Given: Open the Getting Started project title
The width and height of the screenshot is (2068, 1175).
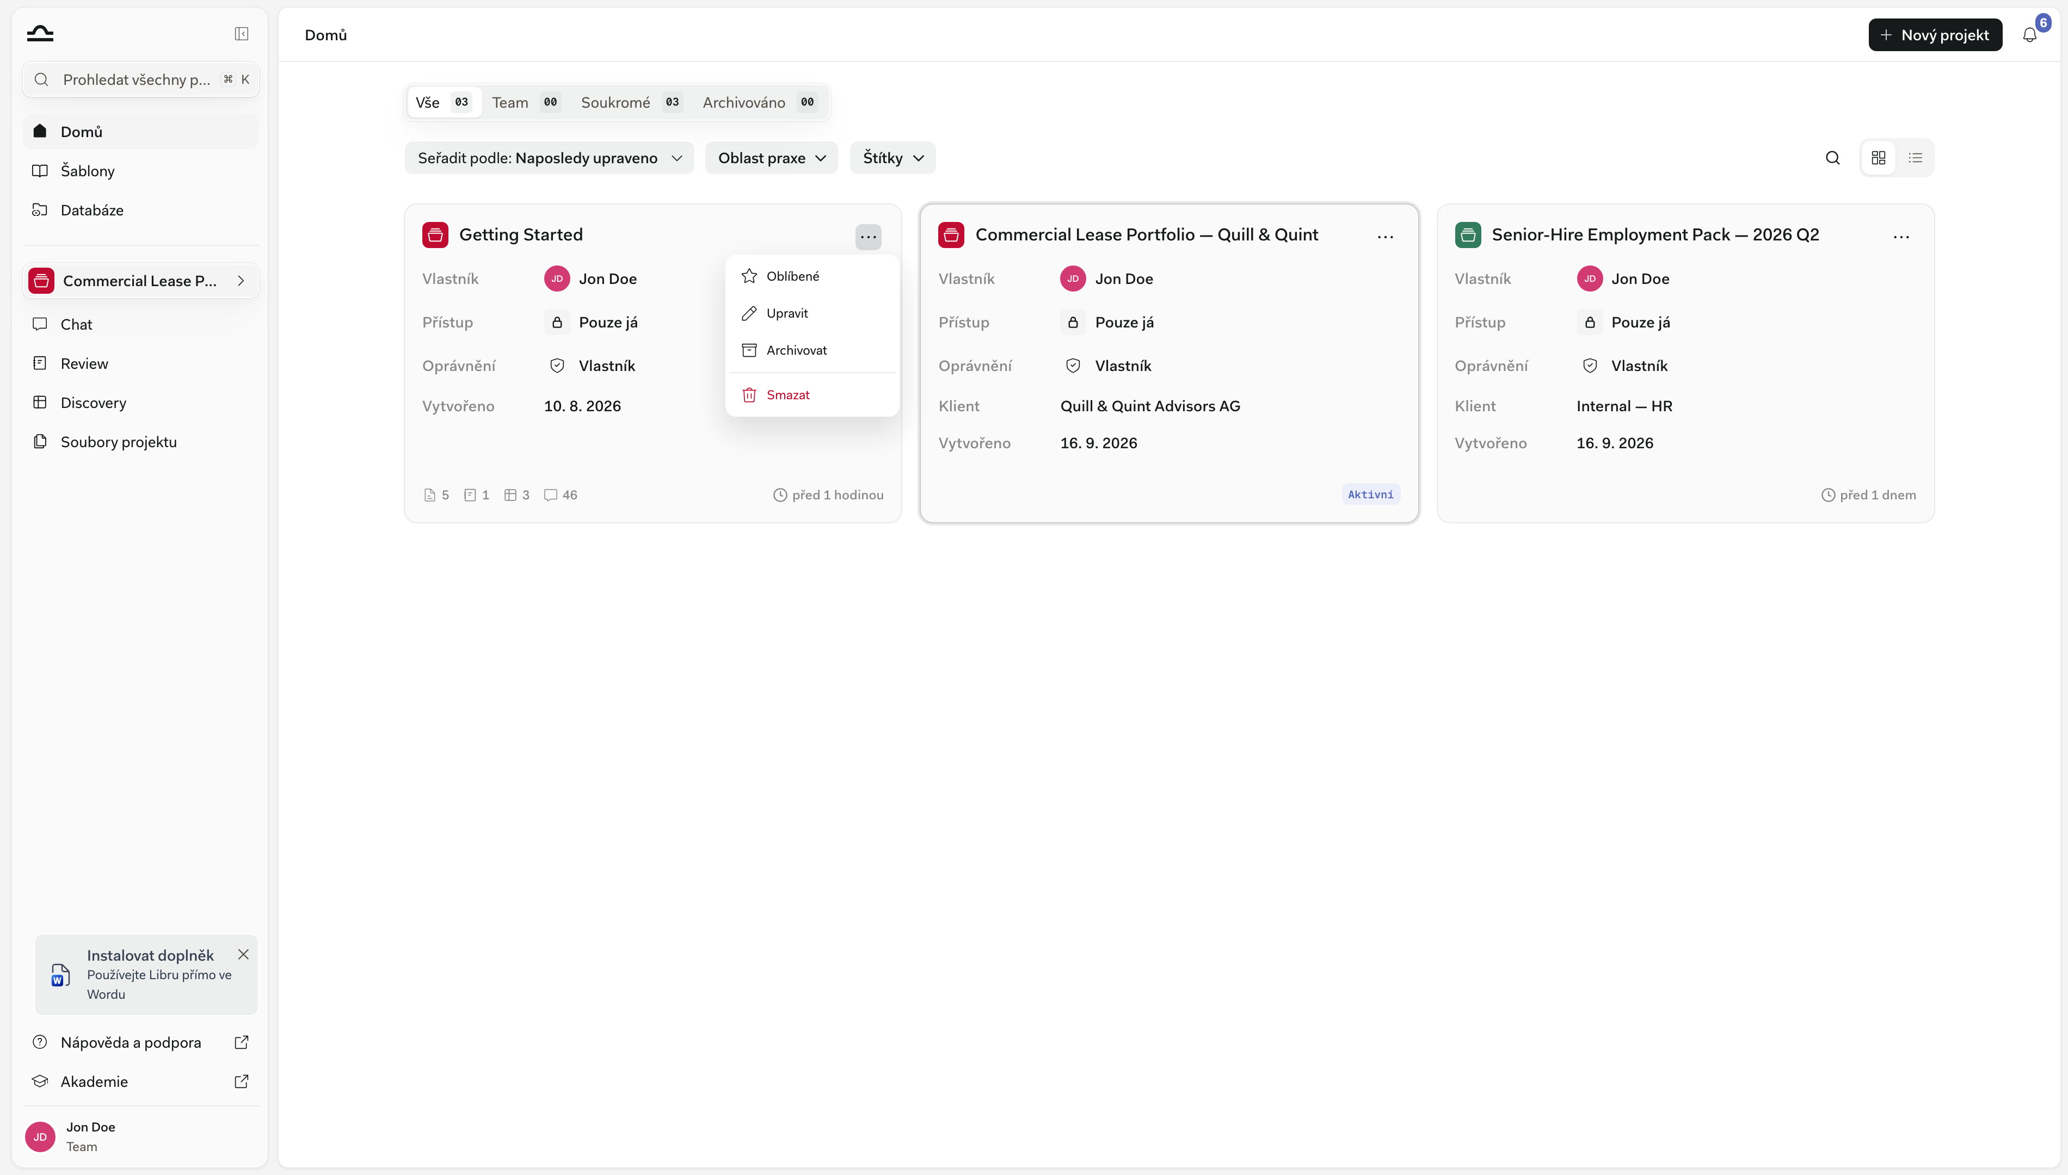Looking at the screenshot, I should coord(521,235).
